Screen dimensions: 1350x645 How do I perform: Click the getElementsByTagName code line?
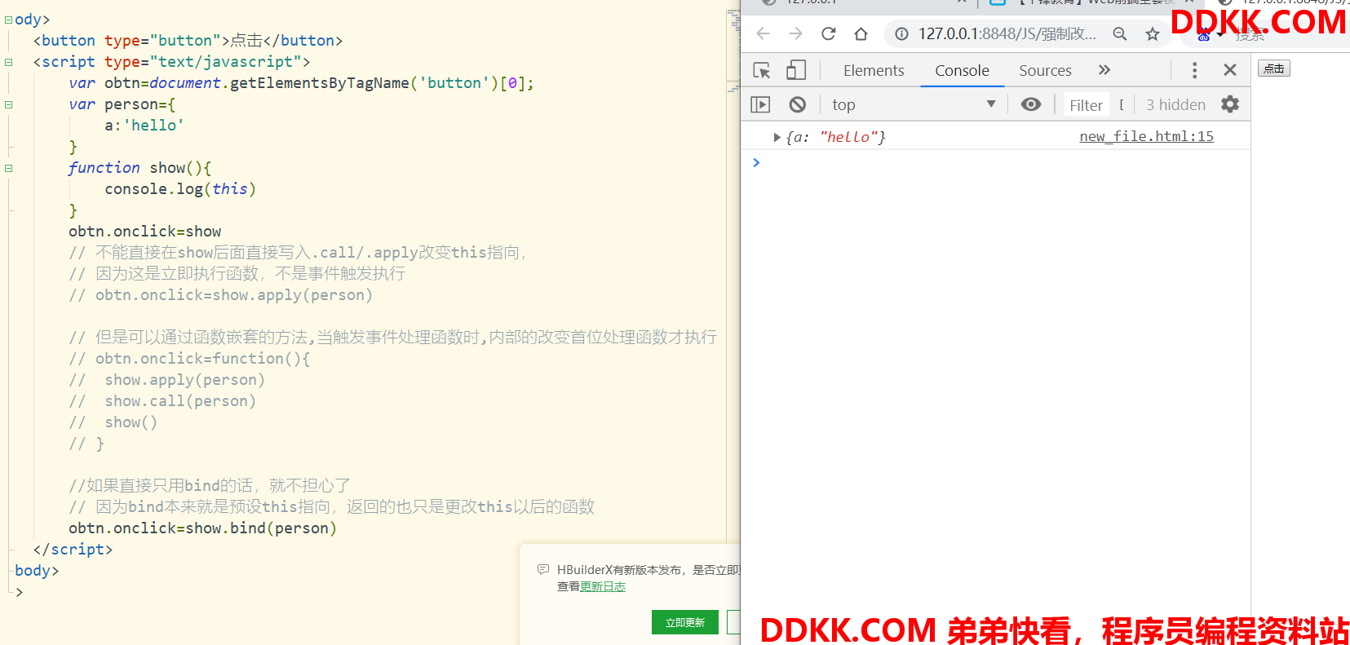[x=301, y=83]
